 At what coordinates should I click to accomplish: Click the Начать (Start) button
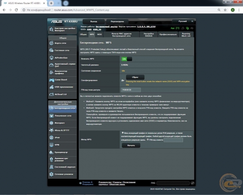pyautogui.click(x=131, y=145)
